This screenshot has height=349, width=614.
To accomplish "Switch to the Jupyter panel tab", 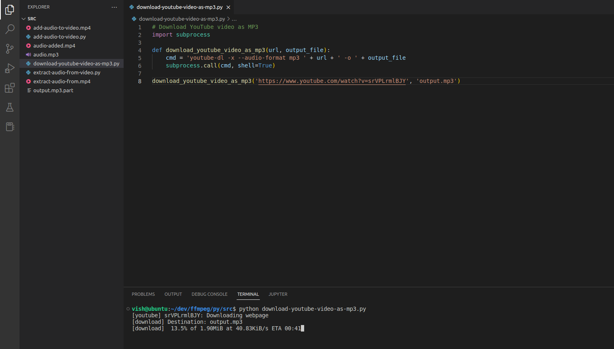I will [278, 294].
